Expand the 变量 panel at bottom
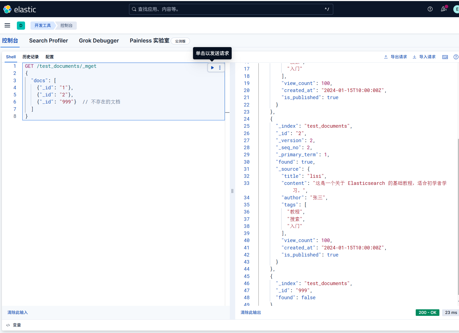 [x=14, y=325]
